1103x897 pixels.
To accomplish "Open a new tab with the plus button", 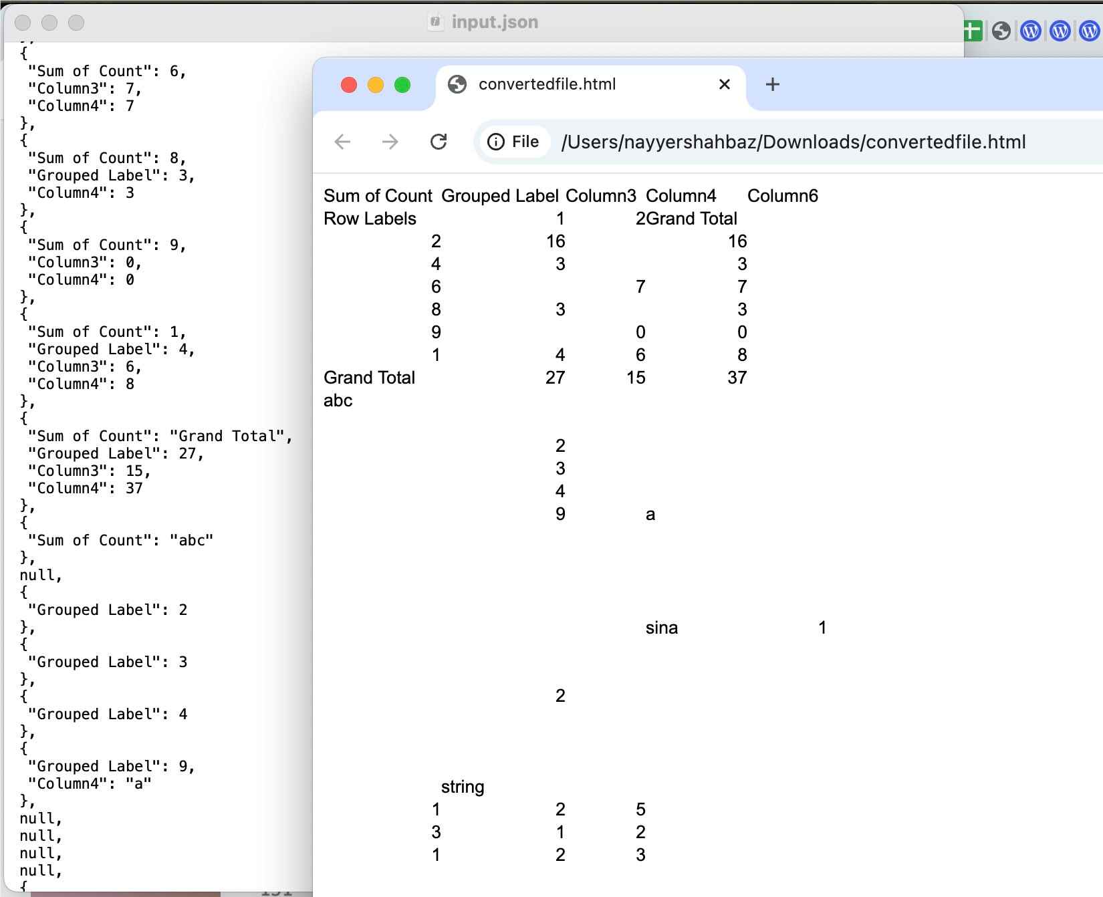I will coord(772,85).
